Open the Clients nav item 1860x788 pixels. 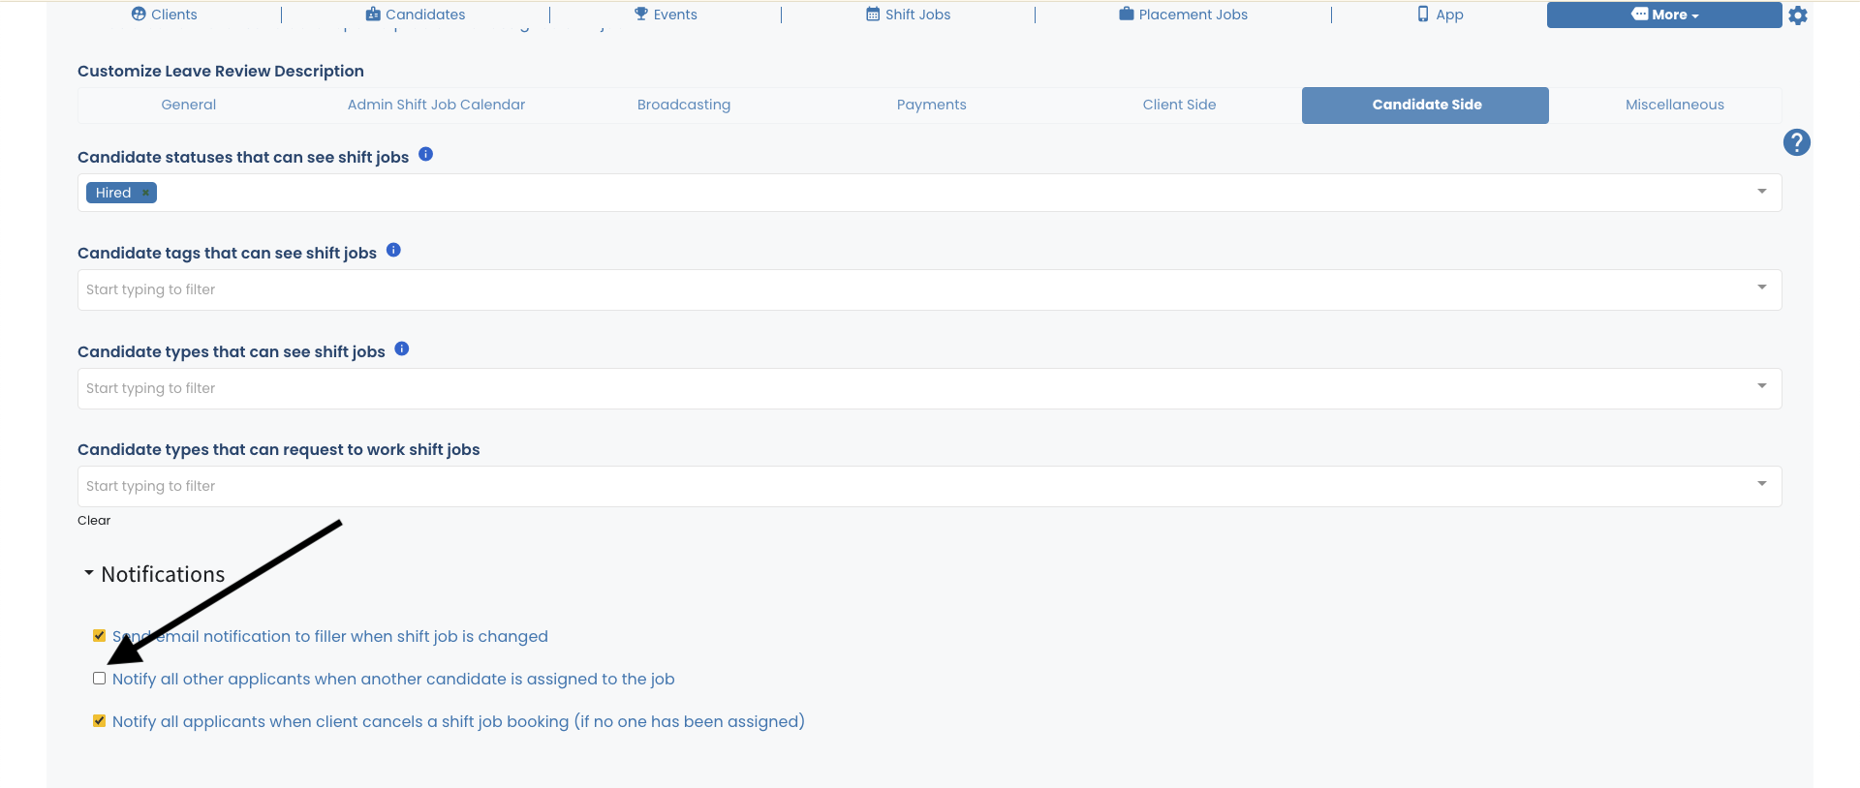coord(165,15)
